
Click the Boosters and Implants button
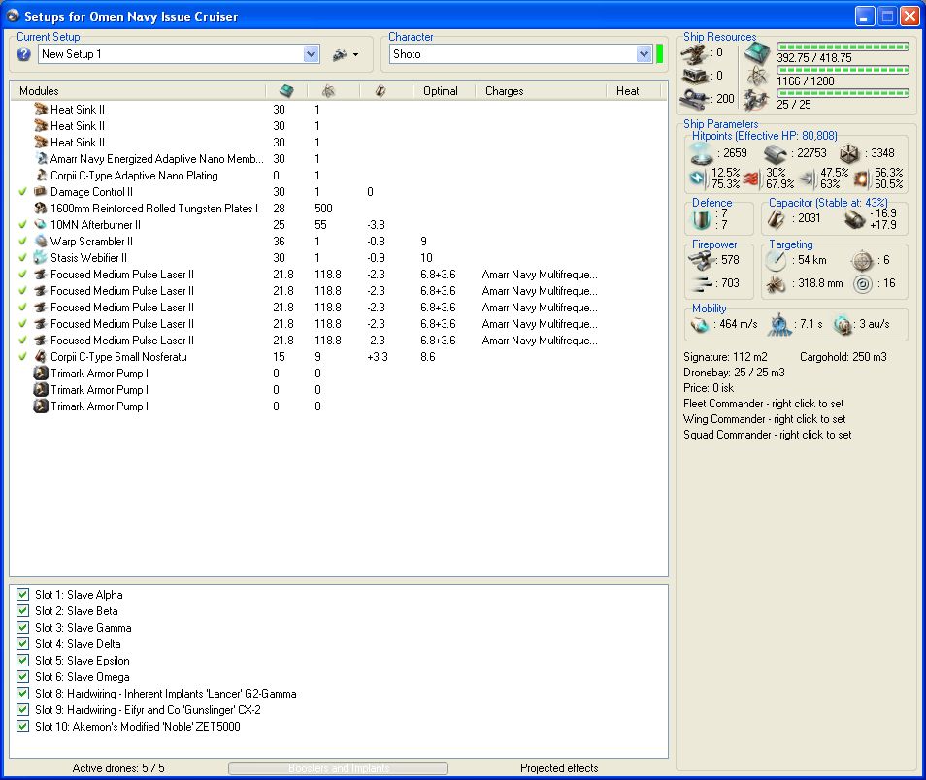tap(338, 768)
